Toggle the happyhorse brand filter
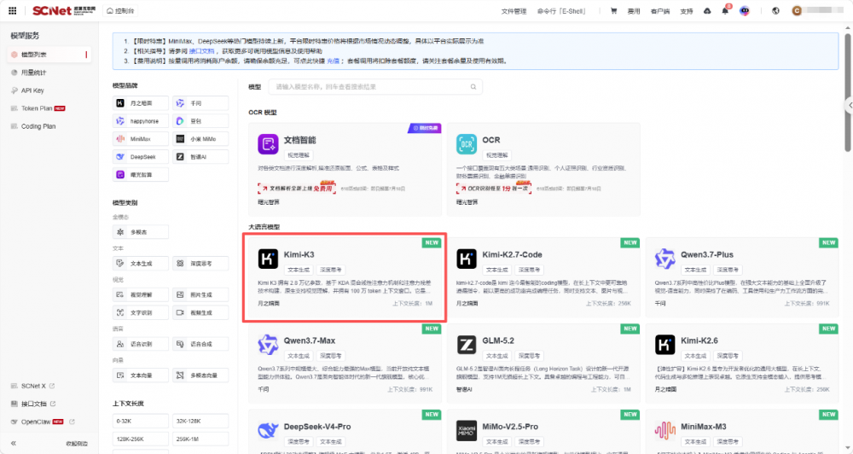The height and width of the screenshot is (454, 853). tap(141, 121)
